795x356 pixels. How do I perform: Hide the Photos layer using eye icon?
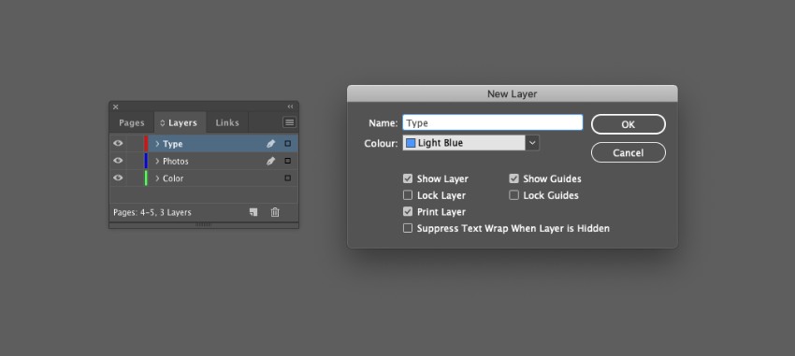pos(118,161)
